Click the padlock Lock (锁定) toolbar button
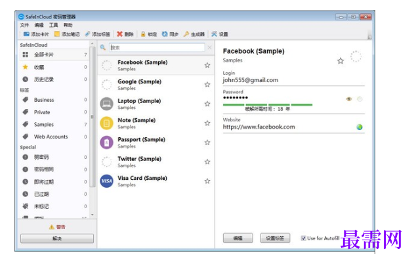The height and width of the screenshot is (260, 414). tap(149, 34)
